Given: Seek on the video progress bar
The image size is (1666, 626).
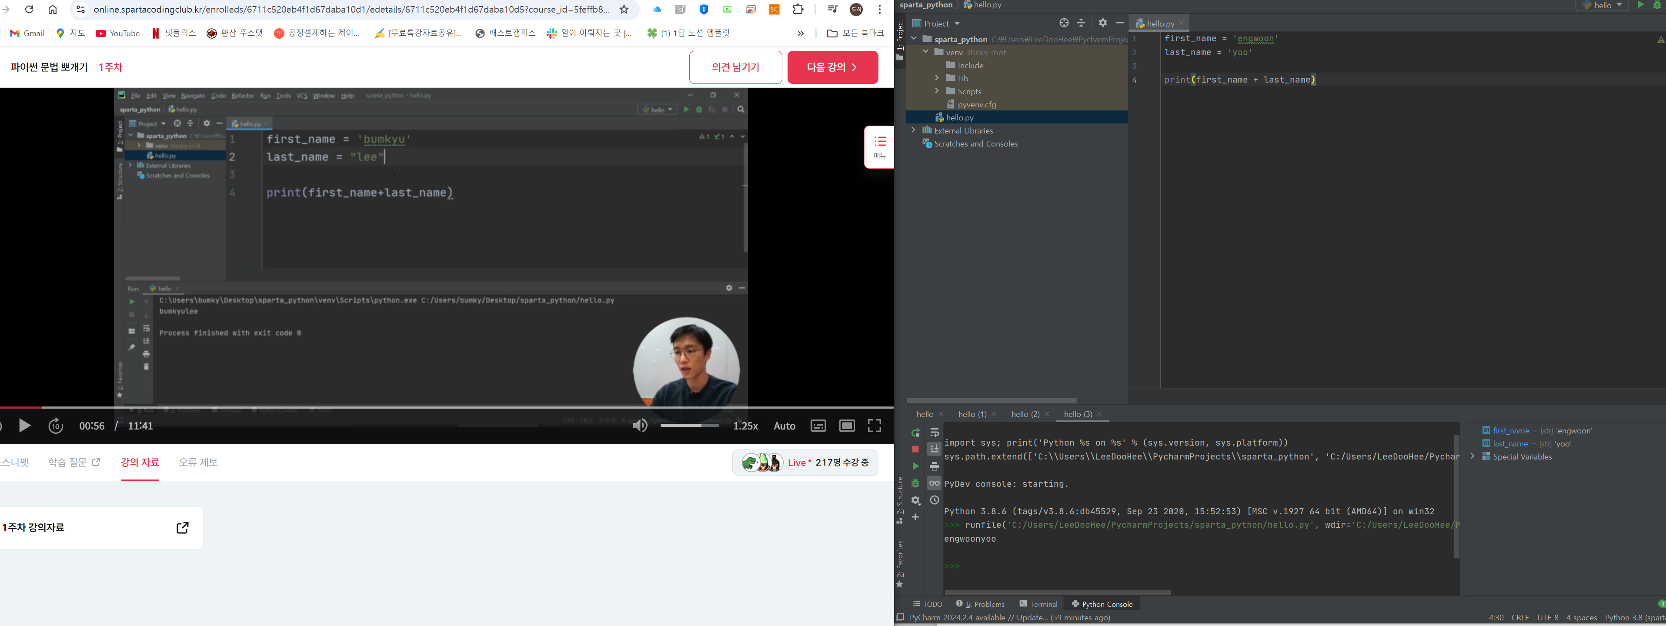Looking at the screenshot, I should (x=447, y=407).
